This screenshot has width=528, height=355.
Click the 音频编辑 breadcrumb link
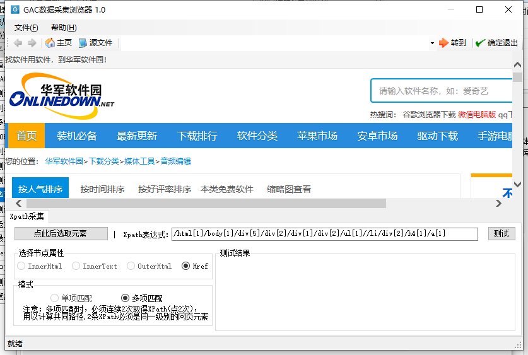point(175,161)
